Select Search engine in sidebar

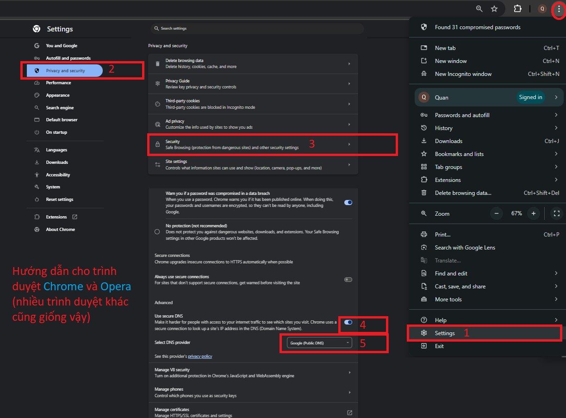[x=60, y=108]
